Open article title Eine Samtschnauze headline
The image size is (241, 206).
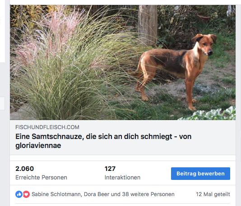[x=103, y=141]
